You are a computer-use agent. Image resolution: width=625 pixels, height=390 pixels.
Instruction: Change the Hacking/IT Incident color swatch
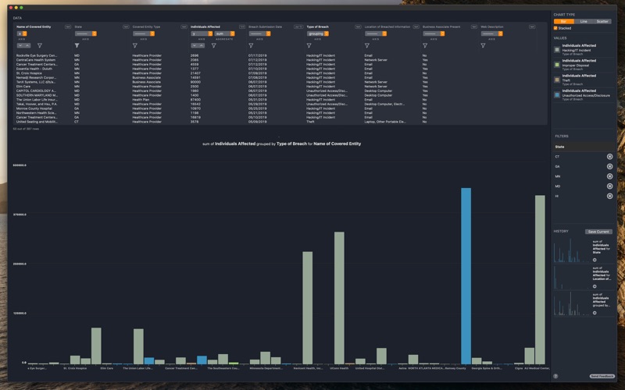(557, 50)
